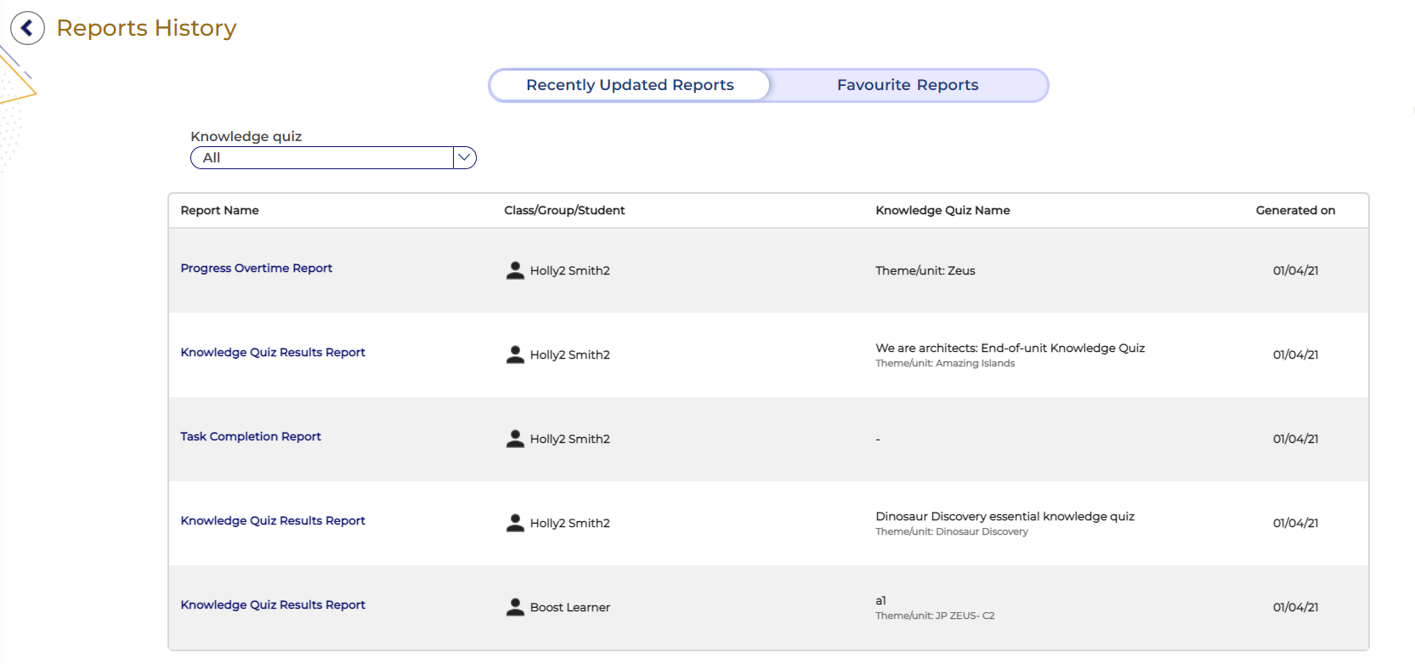Click the person icon beside Boost Learner

[x=515, y=607]
